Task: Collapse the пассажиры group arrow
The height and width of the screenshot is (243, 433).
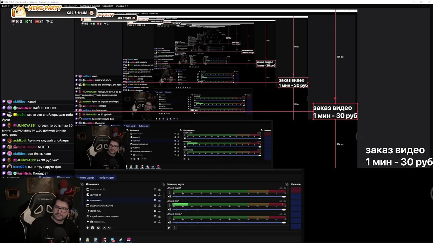Action: 88,222
